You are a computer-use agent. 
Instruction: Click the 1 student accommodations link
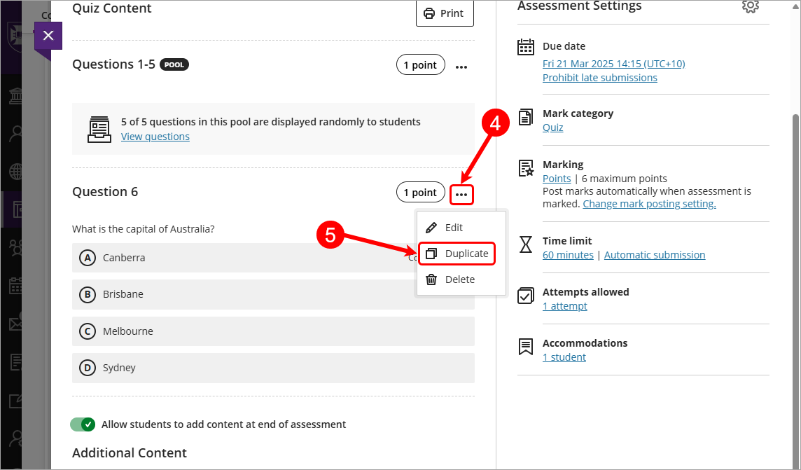coord(564,357)
